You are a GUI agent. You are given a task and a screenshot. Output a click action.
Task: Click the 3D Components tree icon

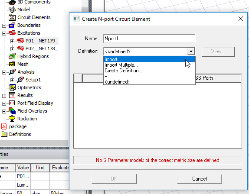pyautogui.click(x=12, y=2)
